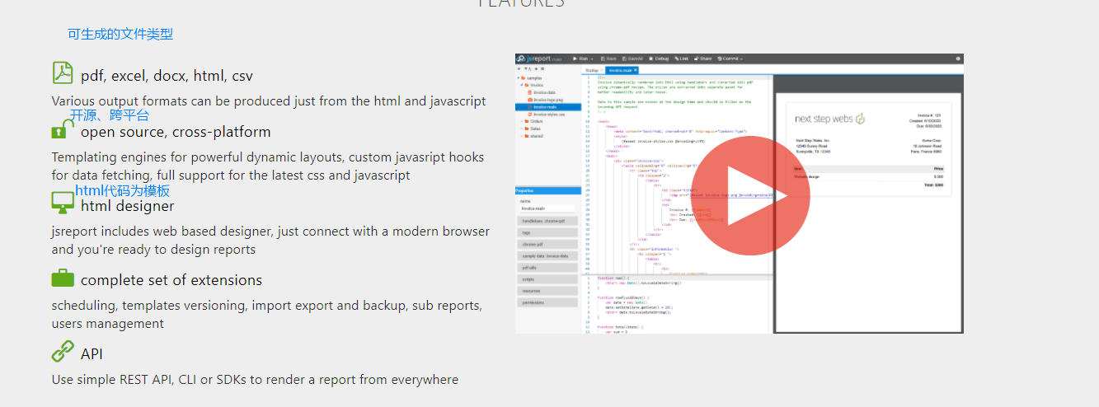This screenshot has height=407, width=1099.
Task: Expand the Sales folder in preview tree
Action: click(522, 129)
